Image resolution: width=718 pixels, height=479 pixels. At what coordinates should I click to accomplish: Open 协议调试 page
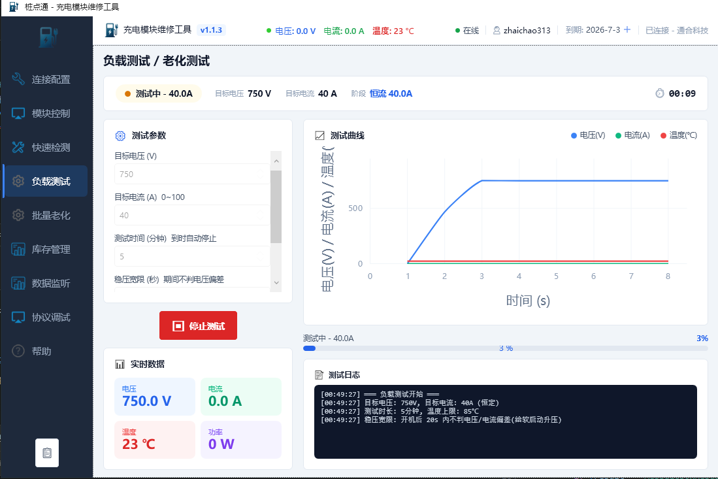pos(45,317)
